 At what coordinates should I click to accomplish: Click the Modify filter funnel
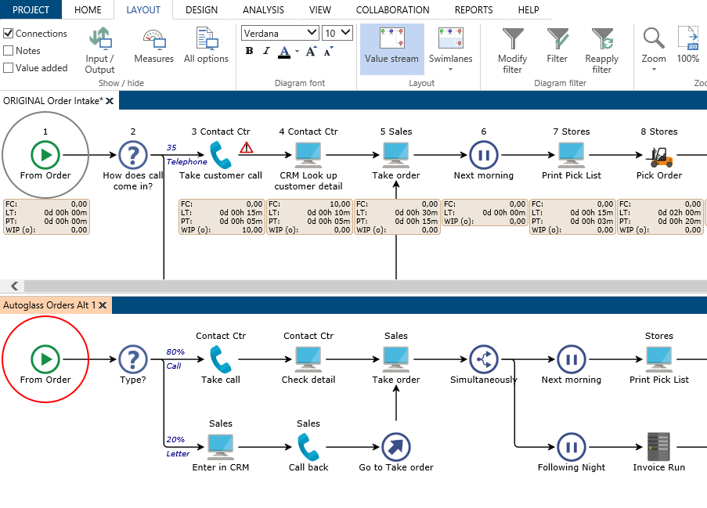point(513,38)
